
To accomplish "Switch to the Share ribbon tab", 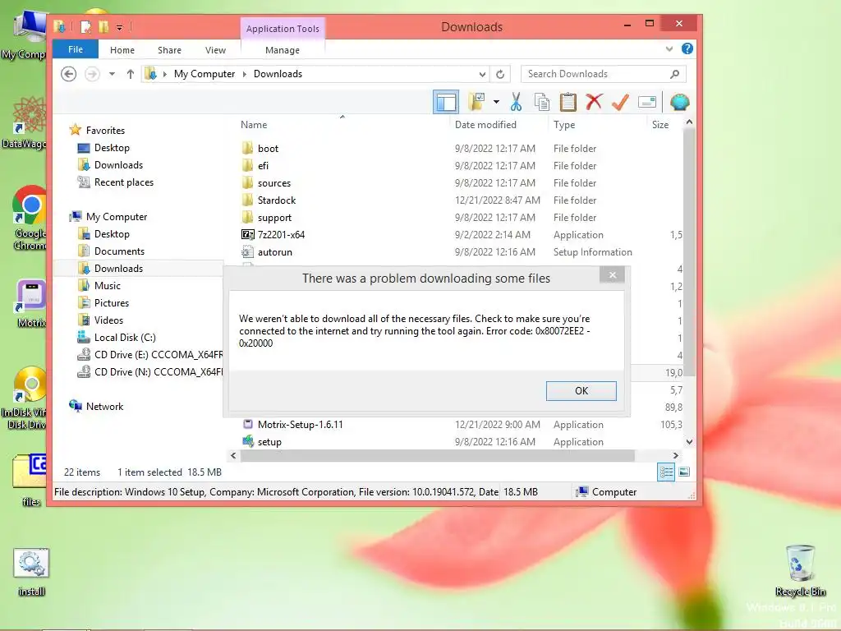I will [x=169, y=50].
